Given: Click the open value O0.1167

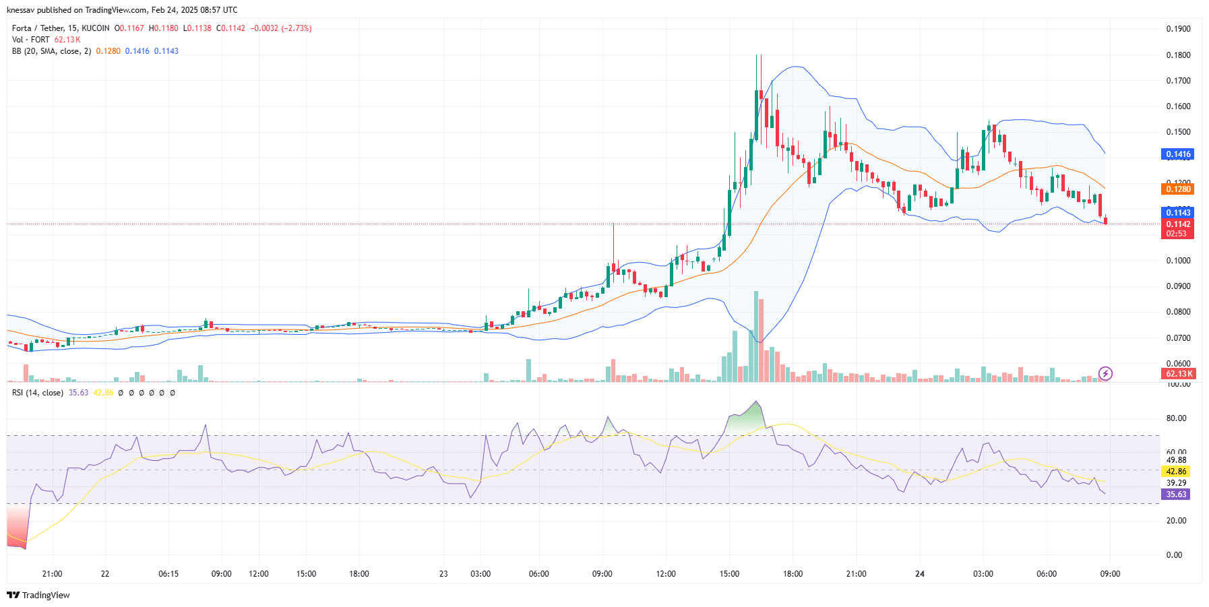Looking at the screenshot, I should [x=129, y=28].
